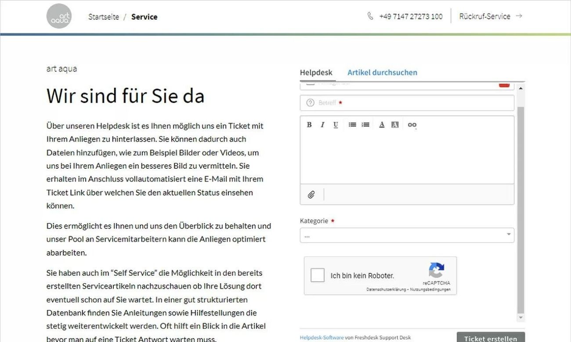
Task: Insert a bulleted list
Action: point(352,125)
